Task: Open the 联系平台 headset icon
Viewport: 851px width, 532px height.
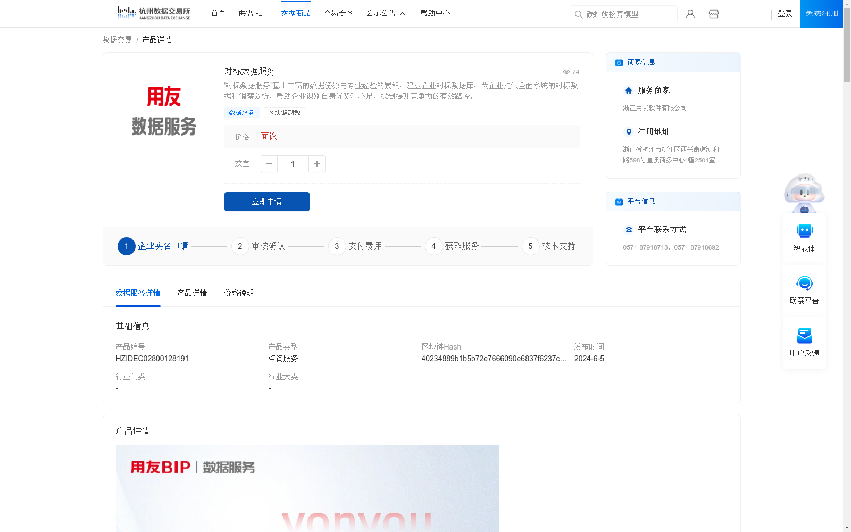Action: [805, 283]
